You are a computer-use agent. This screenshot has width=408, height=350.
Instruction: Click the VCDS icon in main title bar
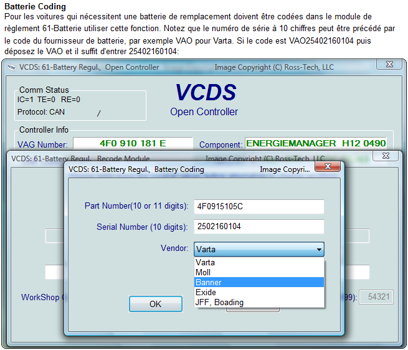pos(12,67)
